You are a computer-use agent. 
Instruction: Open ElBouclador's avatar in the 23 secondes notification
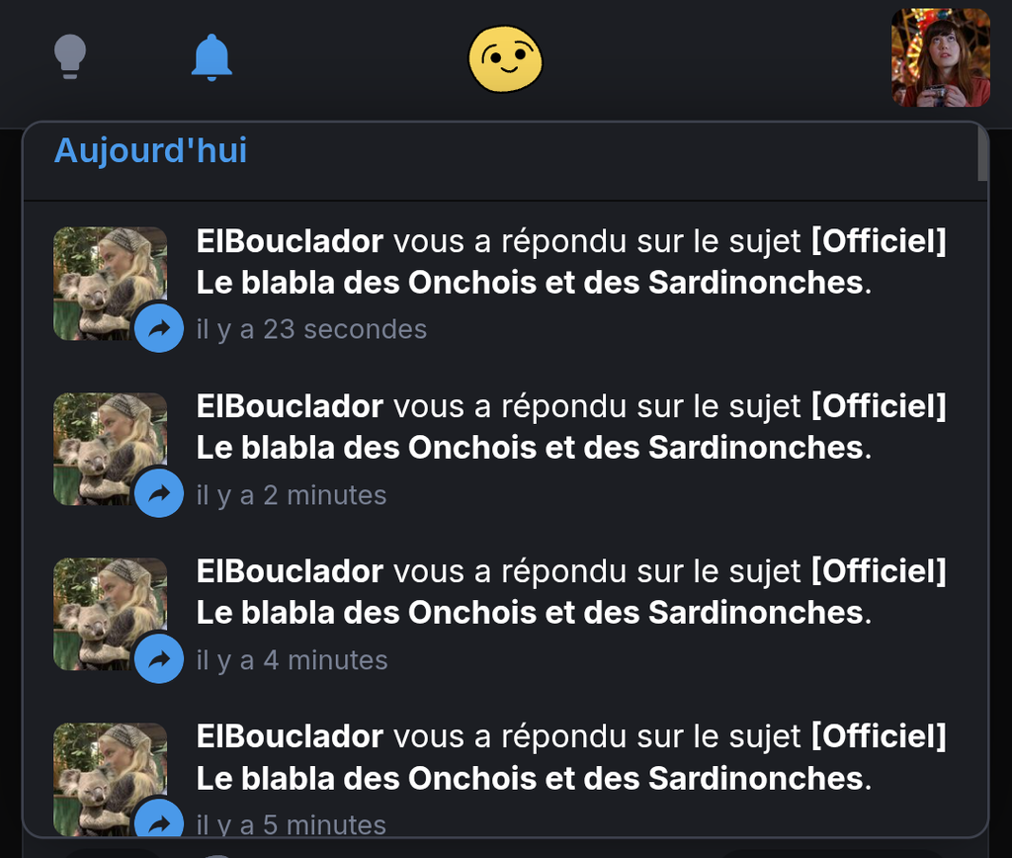111,283
